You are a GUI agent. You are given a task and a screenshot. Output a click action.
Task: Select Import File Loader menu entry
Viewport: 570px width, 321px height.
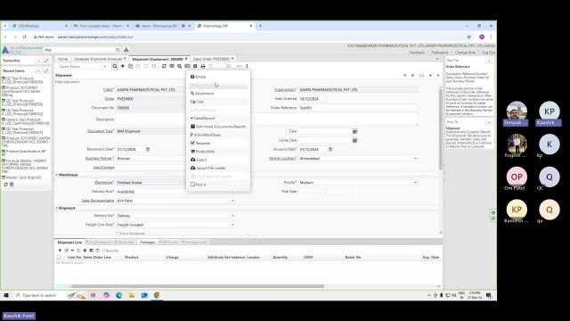coord(218,169)
